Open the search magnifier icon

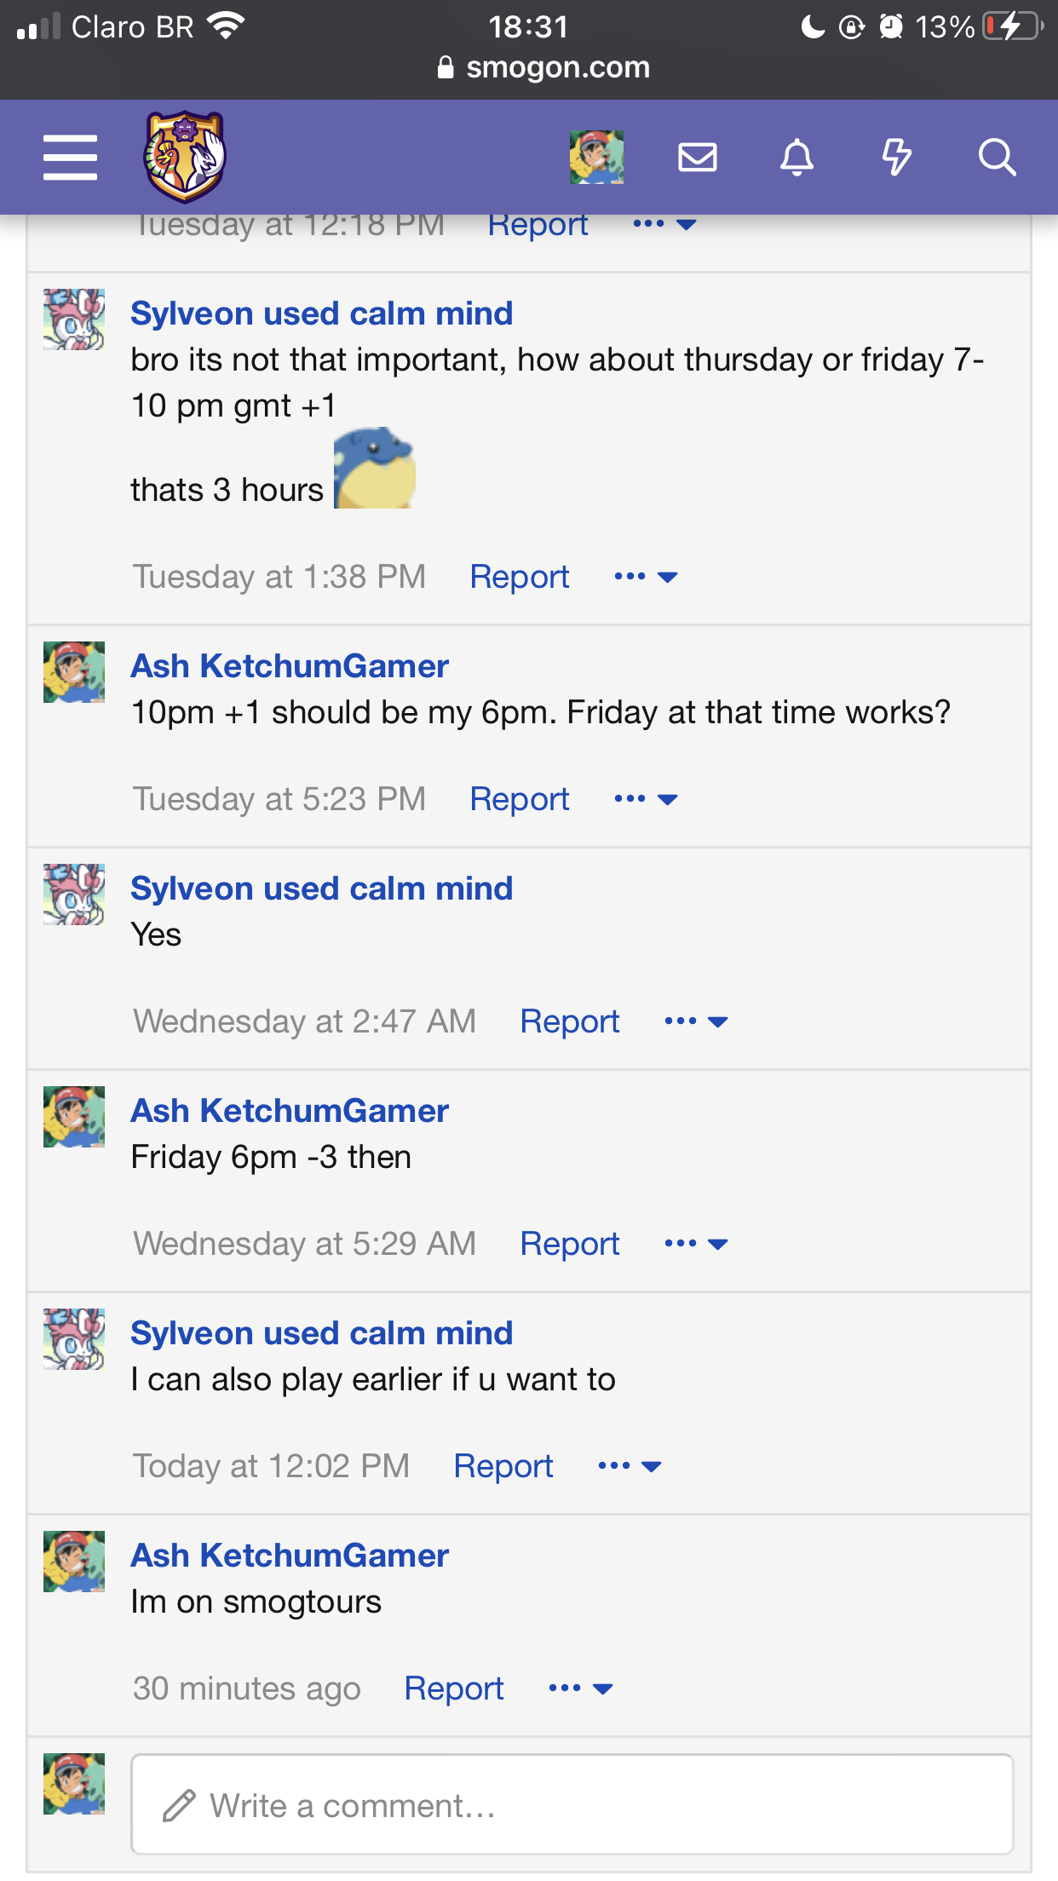997,158
